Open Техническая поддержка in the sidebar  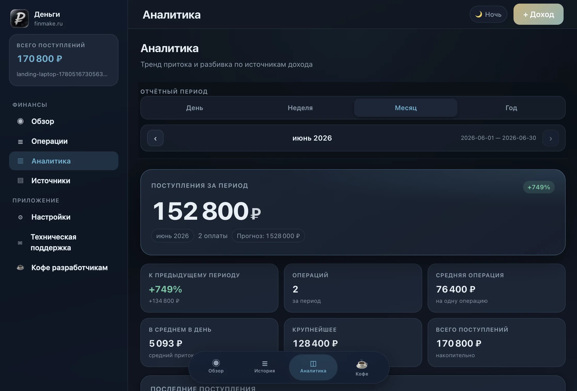click(64, 242)
